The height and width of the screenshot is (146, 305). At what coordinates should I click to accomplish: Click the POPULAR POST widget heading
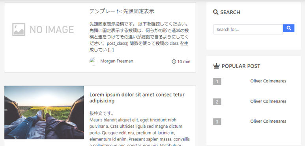click(241, 66)
